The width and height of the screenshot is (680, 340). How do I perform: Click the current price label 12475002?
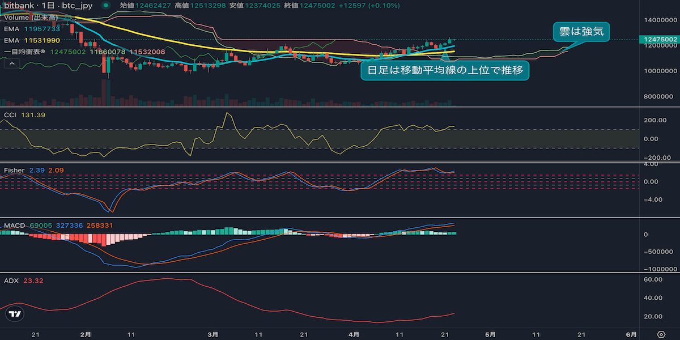658,39
